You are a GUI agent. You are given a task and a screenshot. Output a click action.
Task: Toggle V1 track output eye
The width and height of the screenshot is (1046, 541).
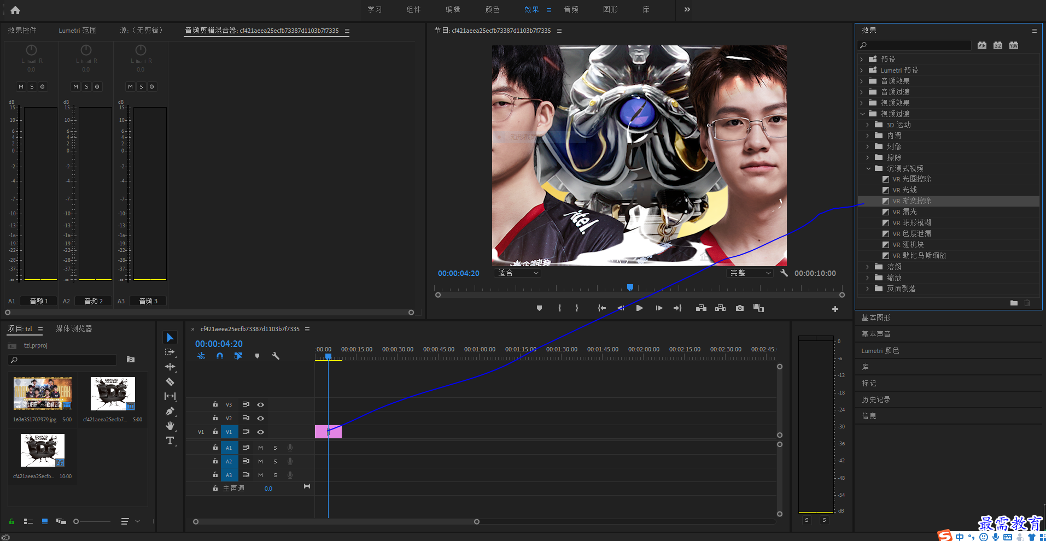[261, 432]
